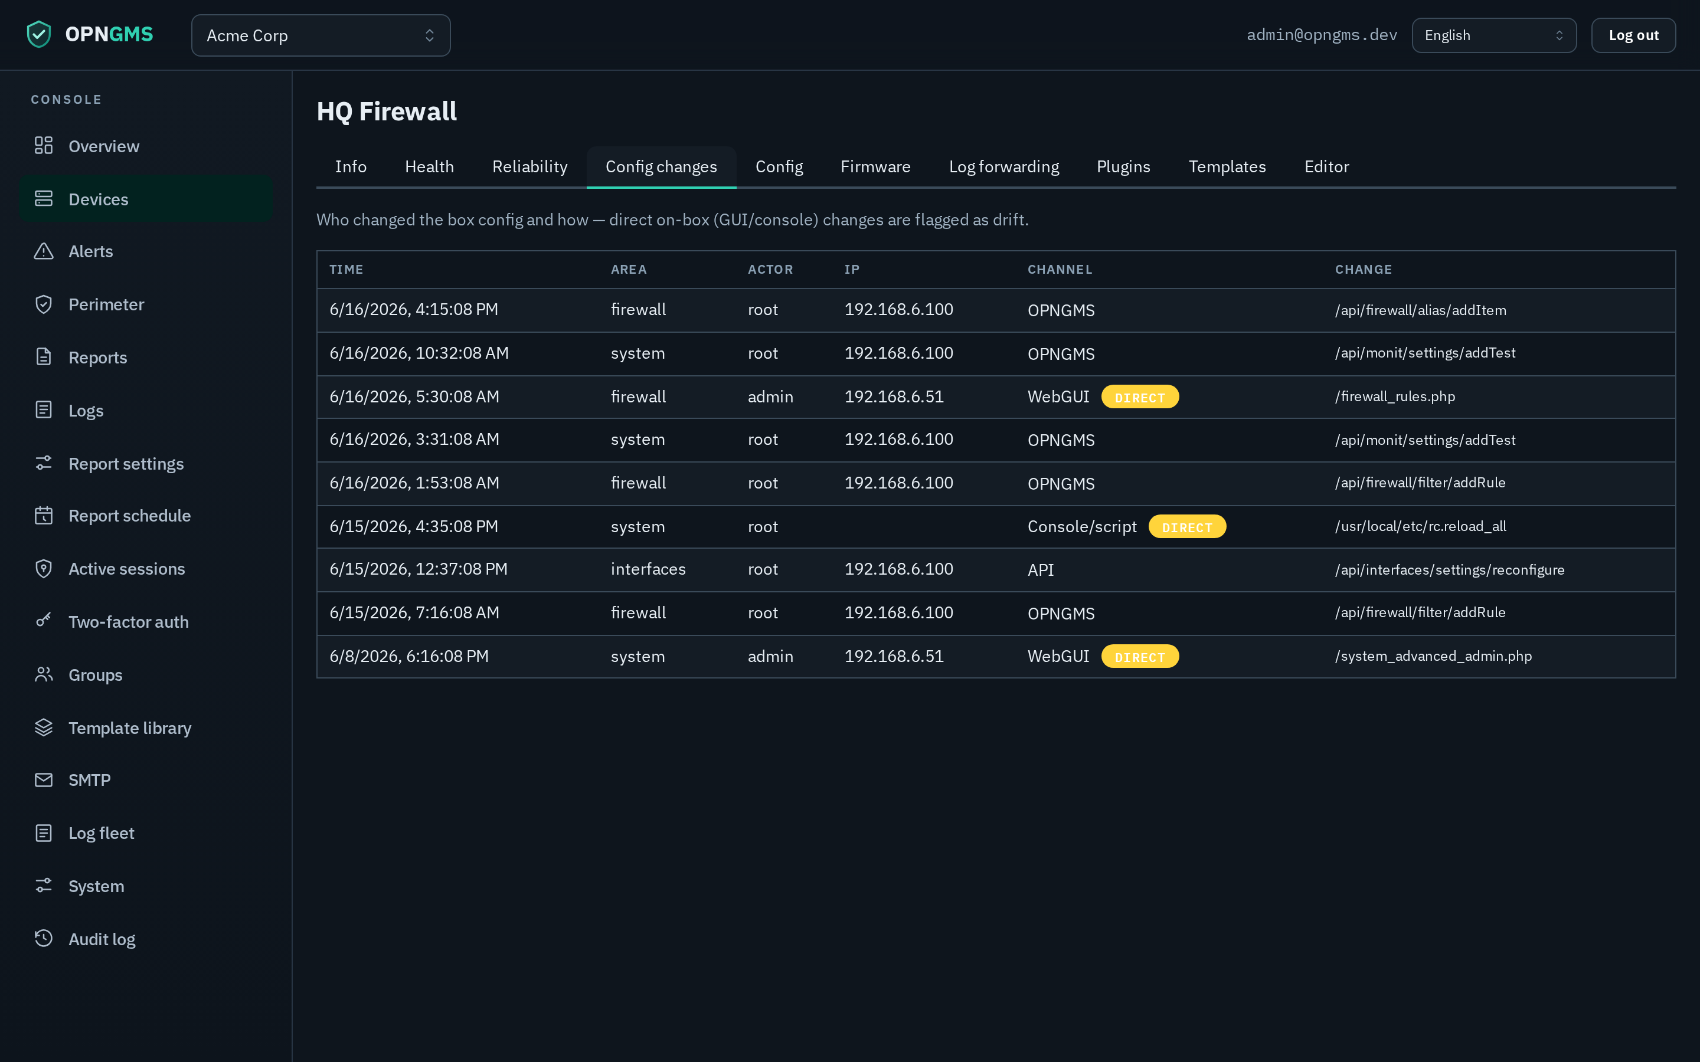Click the Audit log history icon

(44, 938)
